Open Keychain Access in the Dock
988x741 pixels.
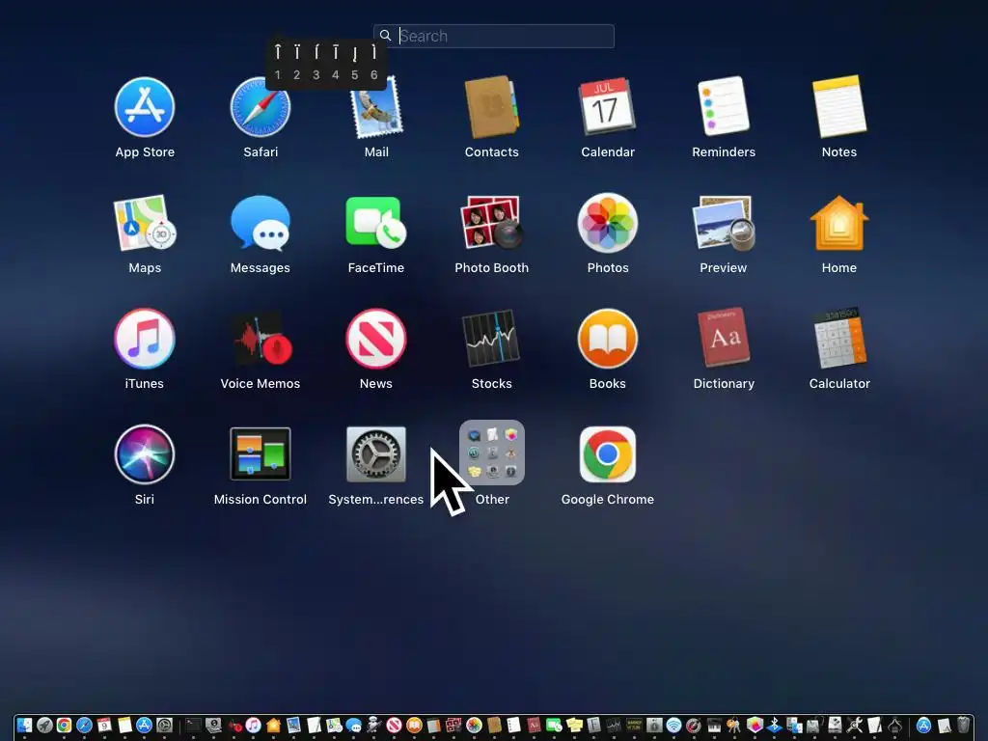[x=734, y=726]
